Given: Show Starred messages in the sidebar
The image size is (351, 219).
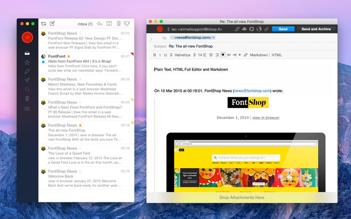Looking at the screenshot, I should 27,62.
